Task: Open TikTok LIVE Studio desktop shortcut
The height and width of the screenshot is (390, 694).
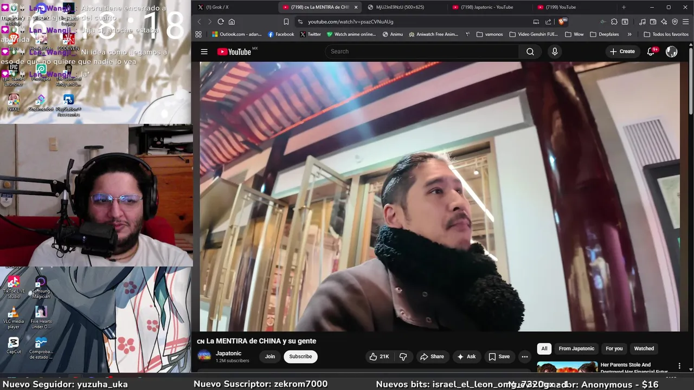Action: (x=14, y=287)
